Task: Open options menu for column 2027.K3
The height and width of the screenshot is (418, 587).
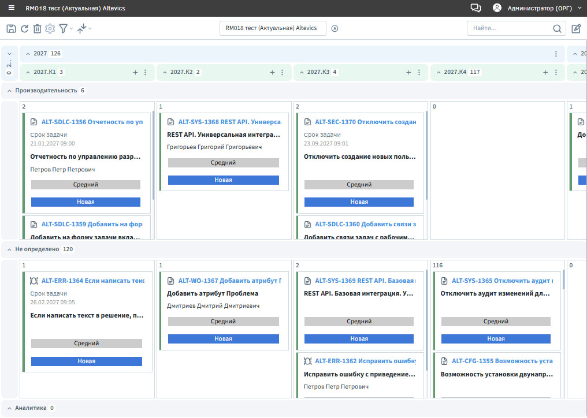Action: 419,73
